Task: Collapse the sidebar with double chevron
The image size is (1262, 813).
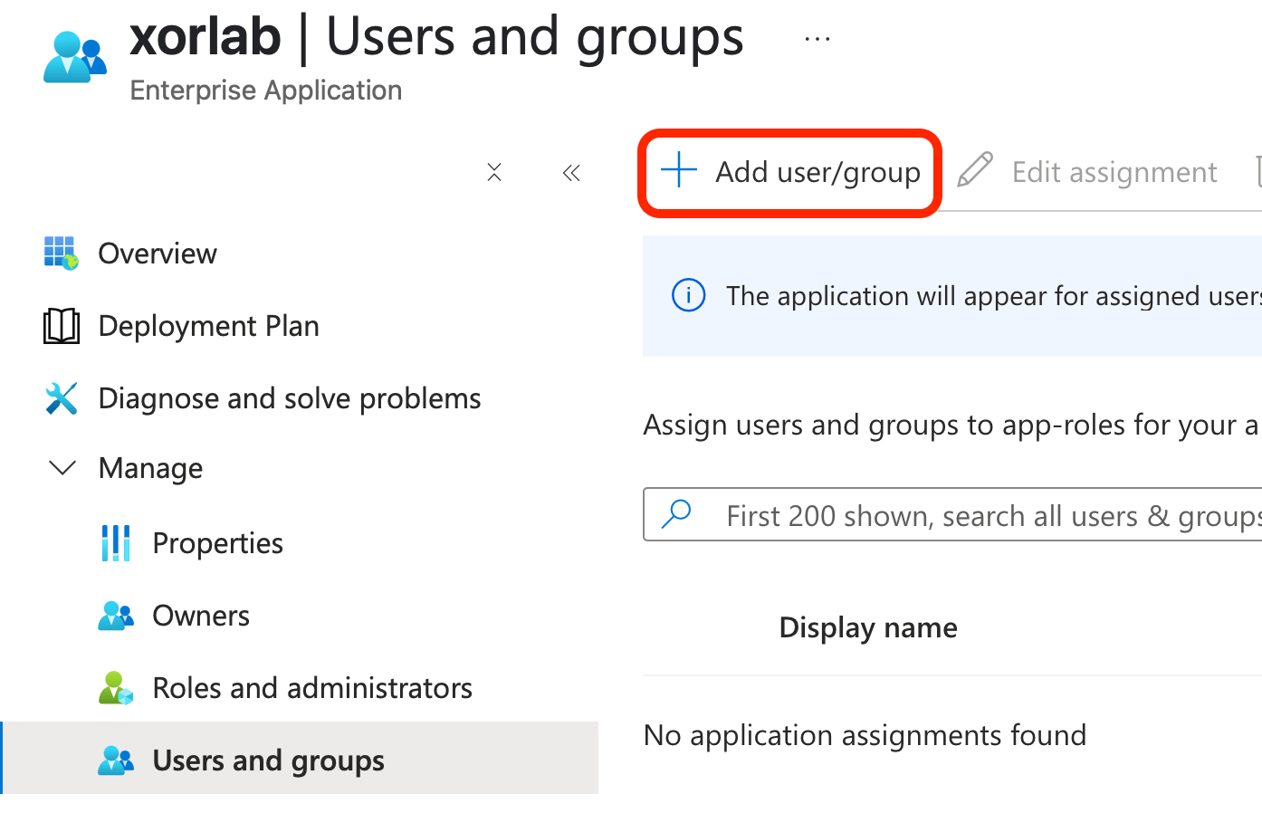Action: [x=571, y=172]
